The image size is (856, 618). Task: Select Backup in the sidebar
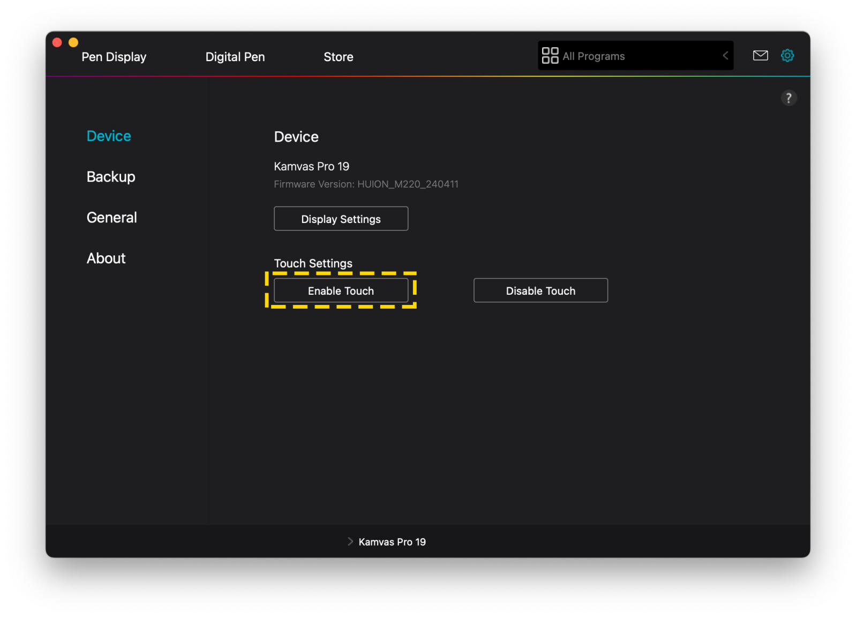pos(111,177)
